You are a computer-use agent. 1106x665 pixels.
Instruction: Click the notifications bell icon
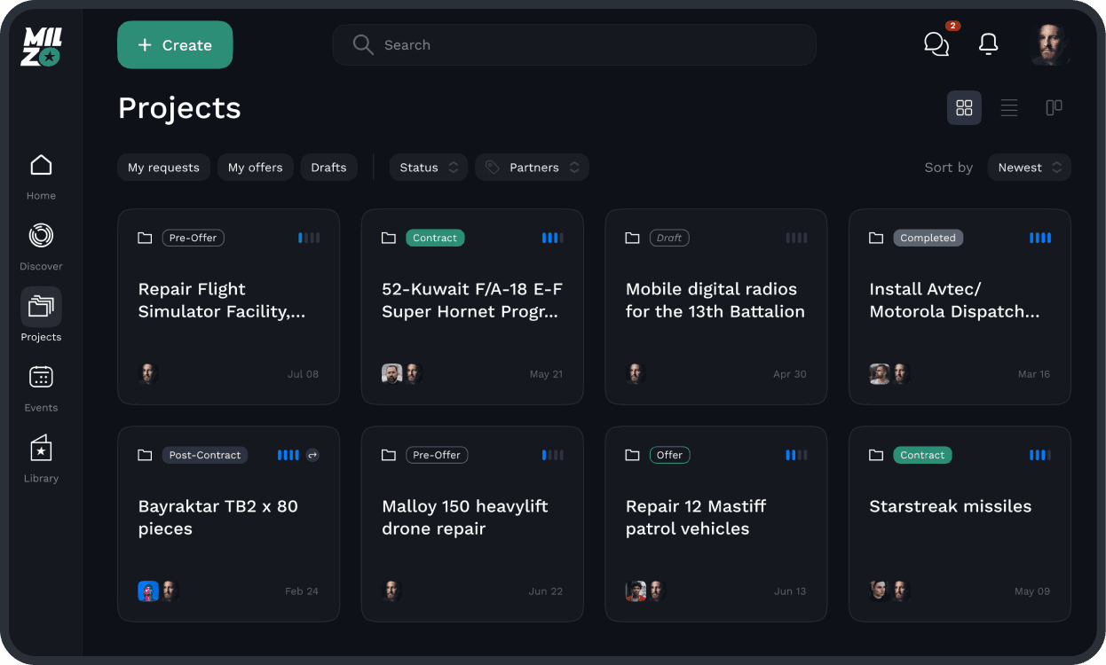988,44
